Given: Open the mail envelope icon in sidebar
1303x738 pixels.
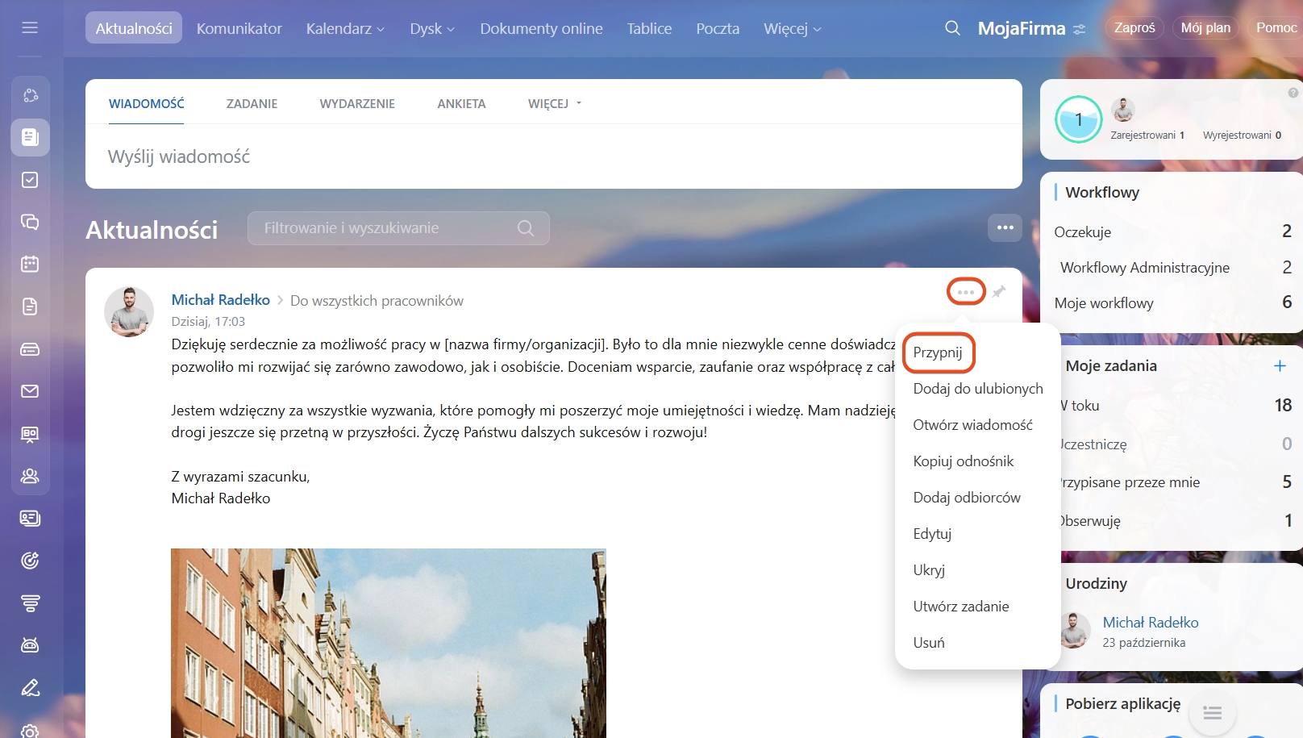Looking at the screenshot, I should coord(30,391).
